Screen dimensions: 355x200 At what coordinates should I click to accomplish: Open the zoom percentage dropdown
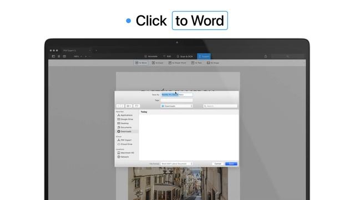click(x=78, y=56)
